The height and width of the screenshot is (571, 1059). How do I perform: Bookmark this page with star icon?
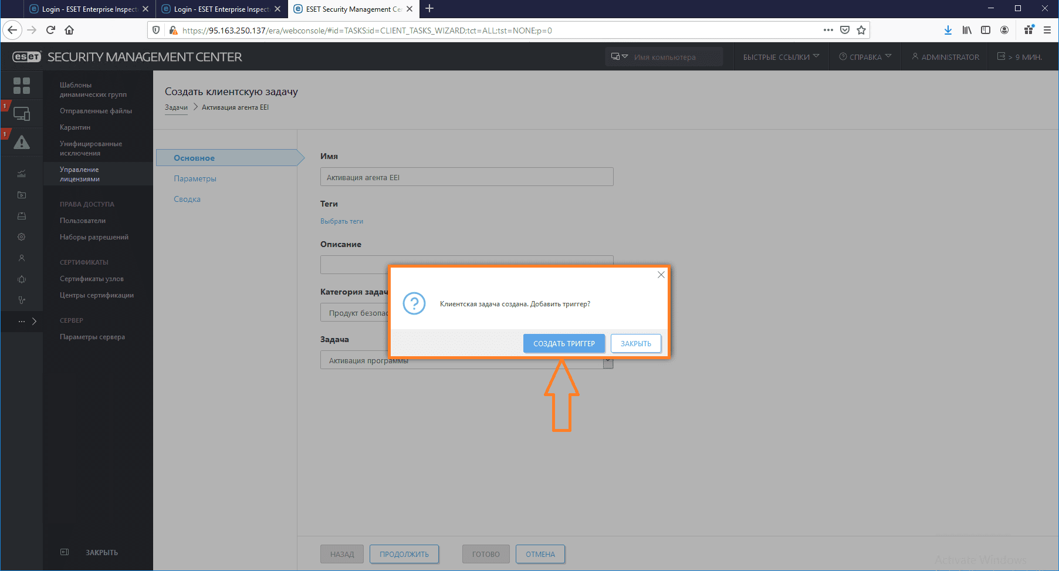[x=861, y=30]
